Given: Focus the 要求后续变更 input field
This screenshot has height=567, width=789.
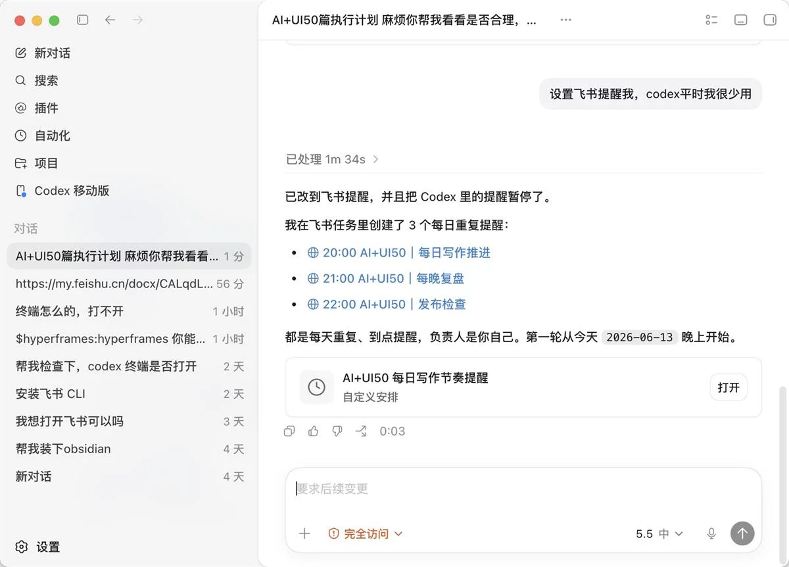Looking at the screenshot, I should [523, 489].
